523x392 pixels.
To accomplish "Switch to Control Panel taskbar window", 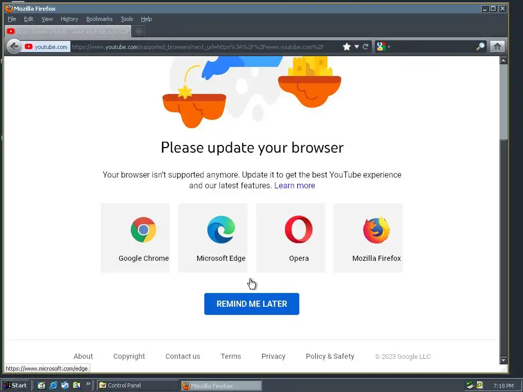I will 137,385.
